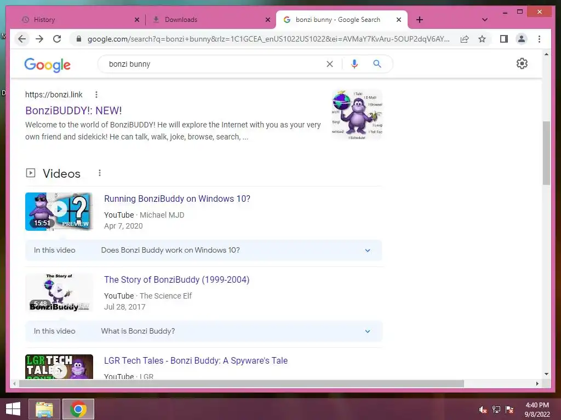Open Chrome three-dot menu
This screenshot has width=561, height=420.
point(539,39)
